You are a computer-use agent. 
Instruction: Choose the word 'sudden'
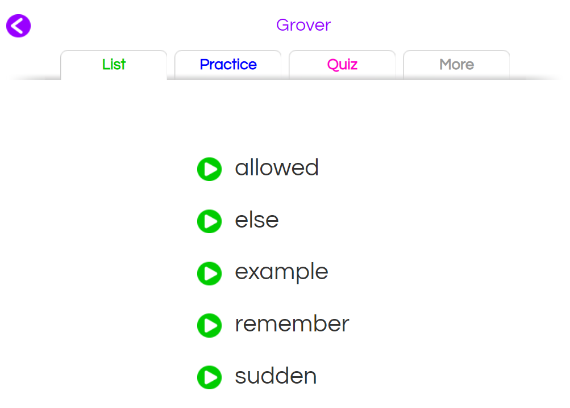pos(276,376)
